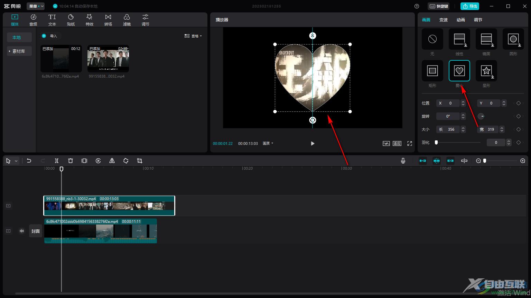Select the 圆形 circle mask
The height and width of the screenshot is (298, 531).
513,39
